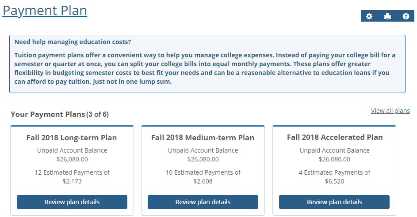The width and height of the screenshot is (417, 217).
Task: Select the Fall 2018 Accelerated Plan heading
Action: click(x=335, y=137)
